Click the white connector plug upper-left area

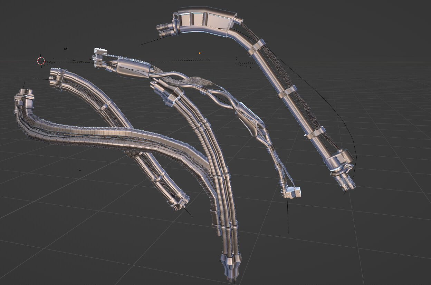click(x=100, y=51)
